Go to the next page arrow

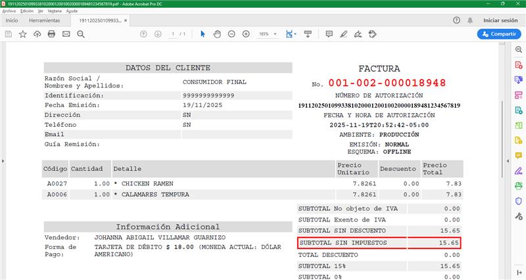coord(158,34)
